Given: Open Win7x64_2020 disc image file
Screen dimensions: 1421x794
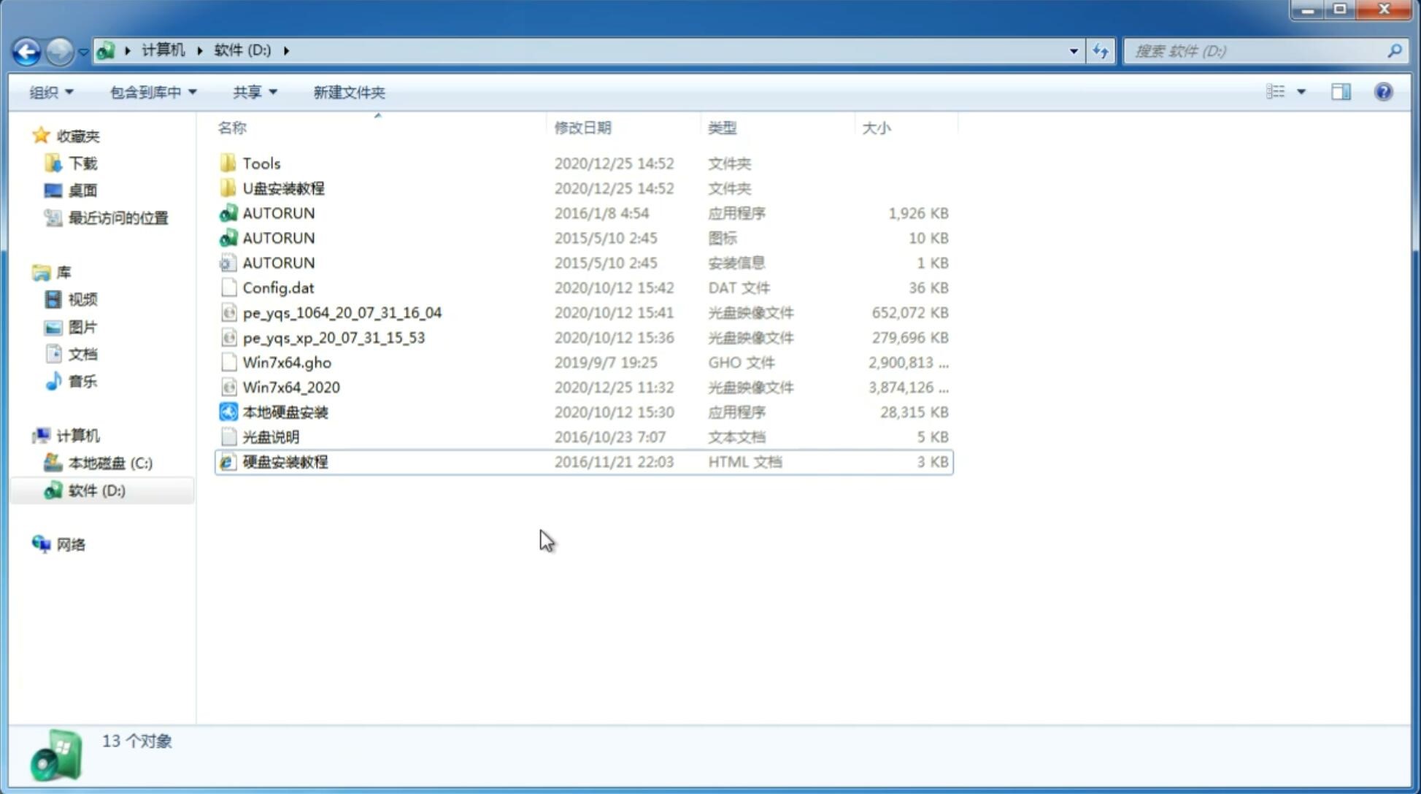Looking at the screenshot, I should tap(292, 388).
